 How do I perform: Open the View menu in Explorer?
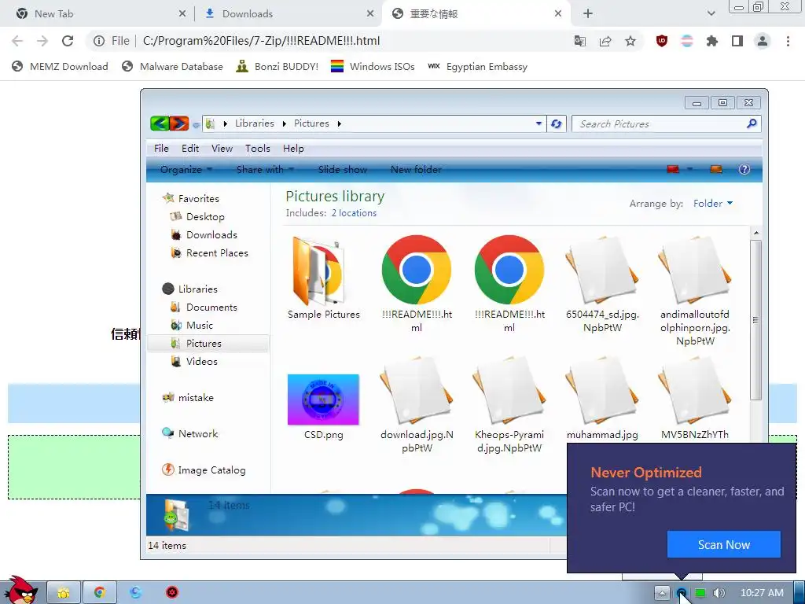[222, 149]
